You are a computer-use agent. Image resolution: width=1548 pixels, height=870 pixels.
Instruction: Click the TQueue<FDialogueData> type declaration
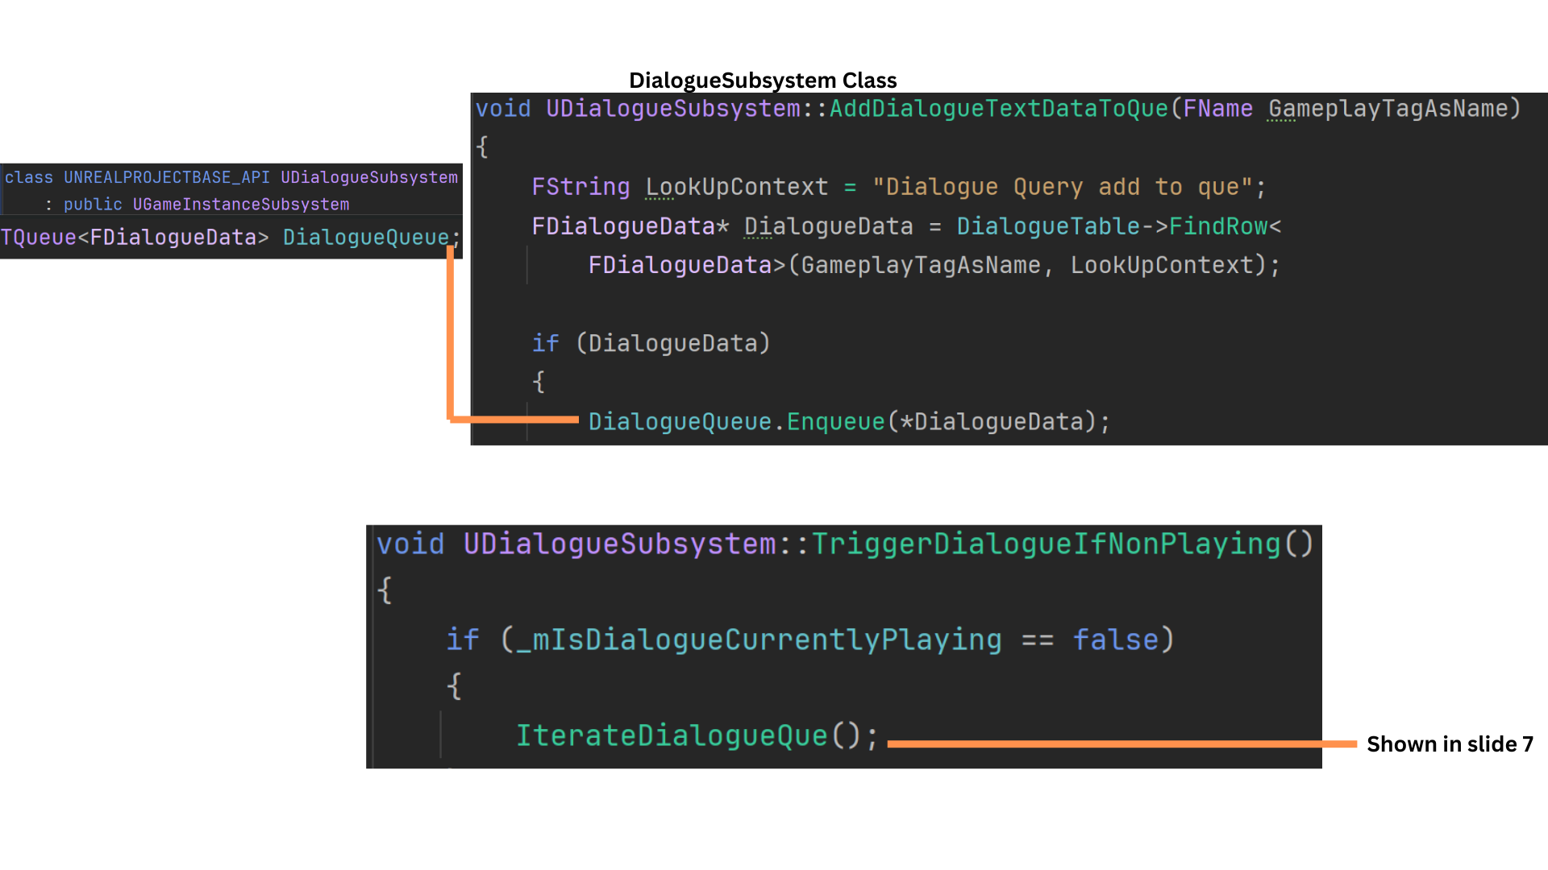(x=134, y=238)
